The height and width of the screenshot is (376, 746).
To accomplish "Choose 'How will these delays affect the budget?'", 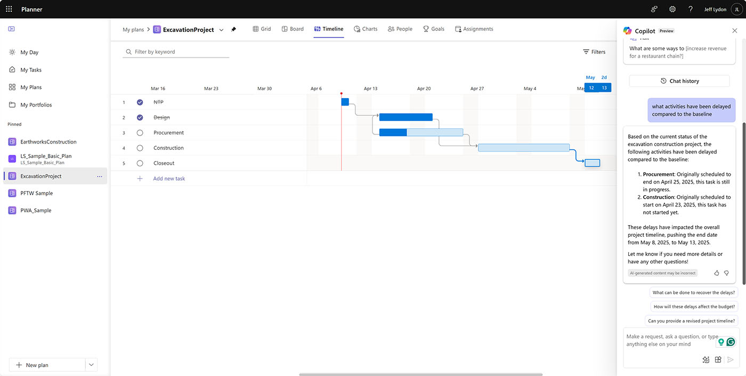I will pos(694,307).
